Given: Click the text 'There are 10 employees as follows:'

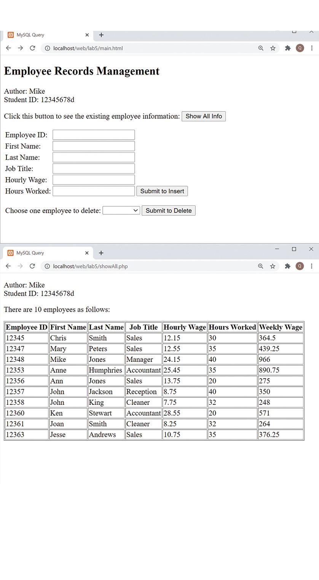Looking at the screenshot, I should click(57, 309).
